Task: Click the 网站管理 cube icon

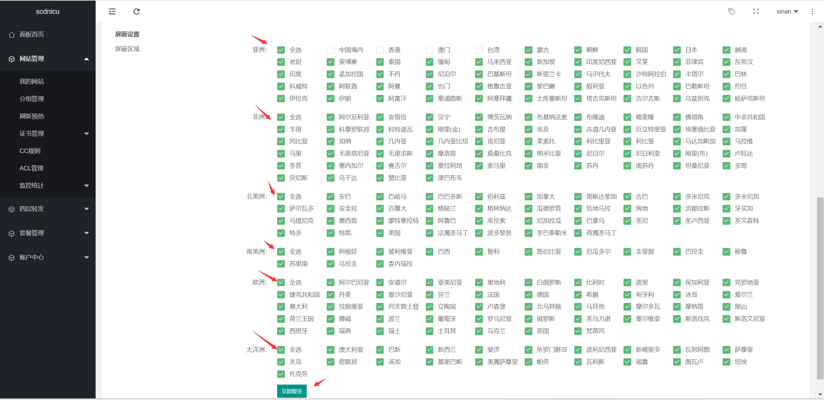Action: coord(12,59)
